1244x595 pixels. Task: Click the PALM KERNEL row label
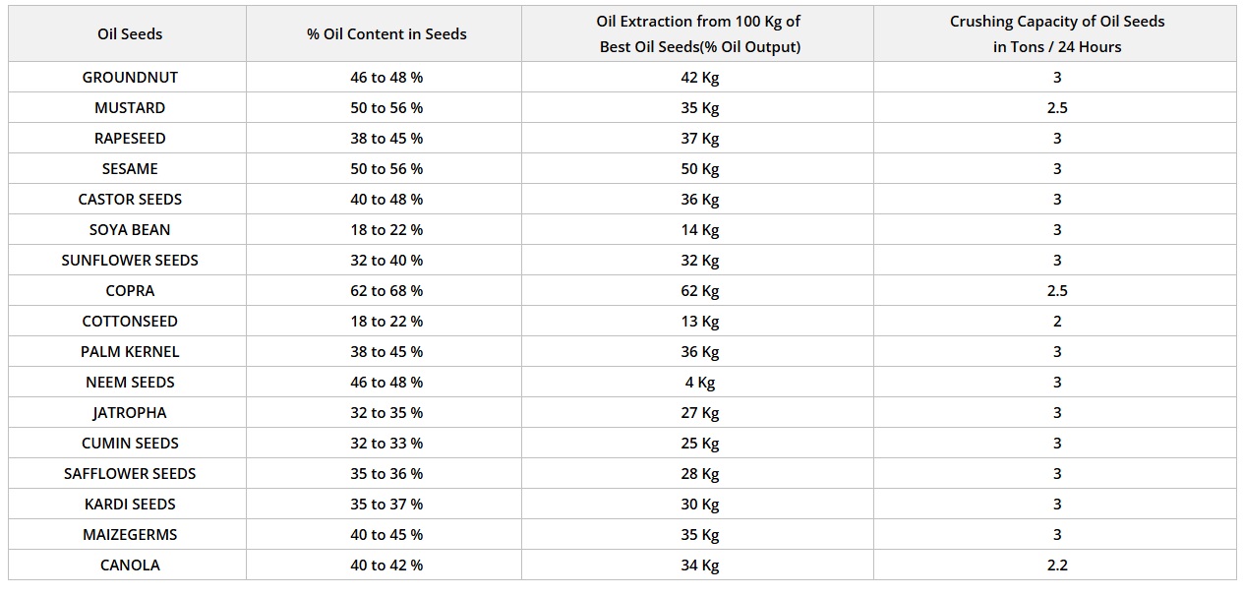[130, 352]
